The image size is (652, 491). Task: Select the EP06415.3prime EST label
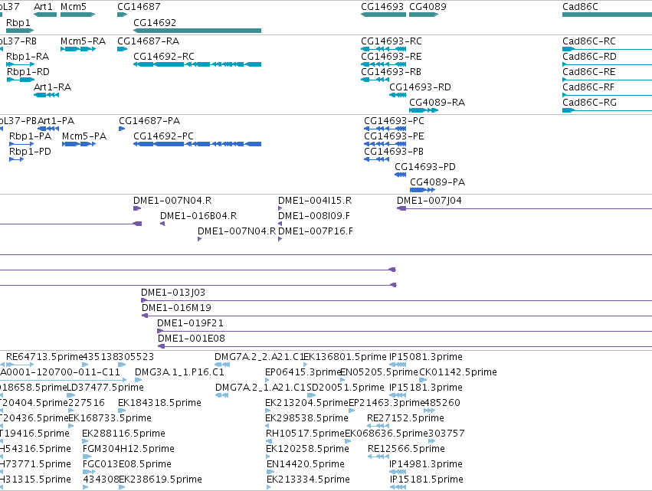pos(303,372)
